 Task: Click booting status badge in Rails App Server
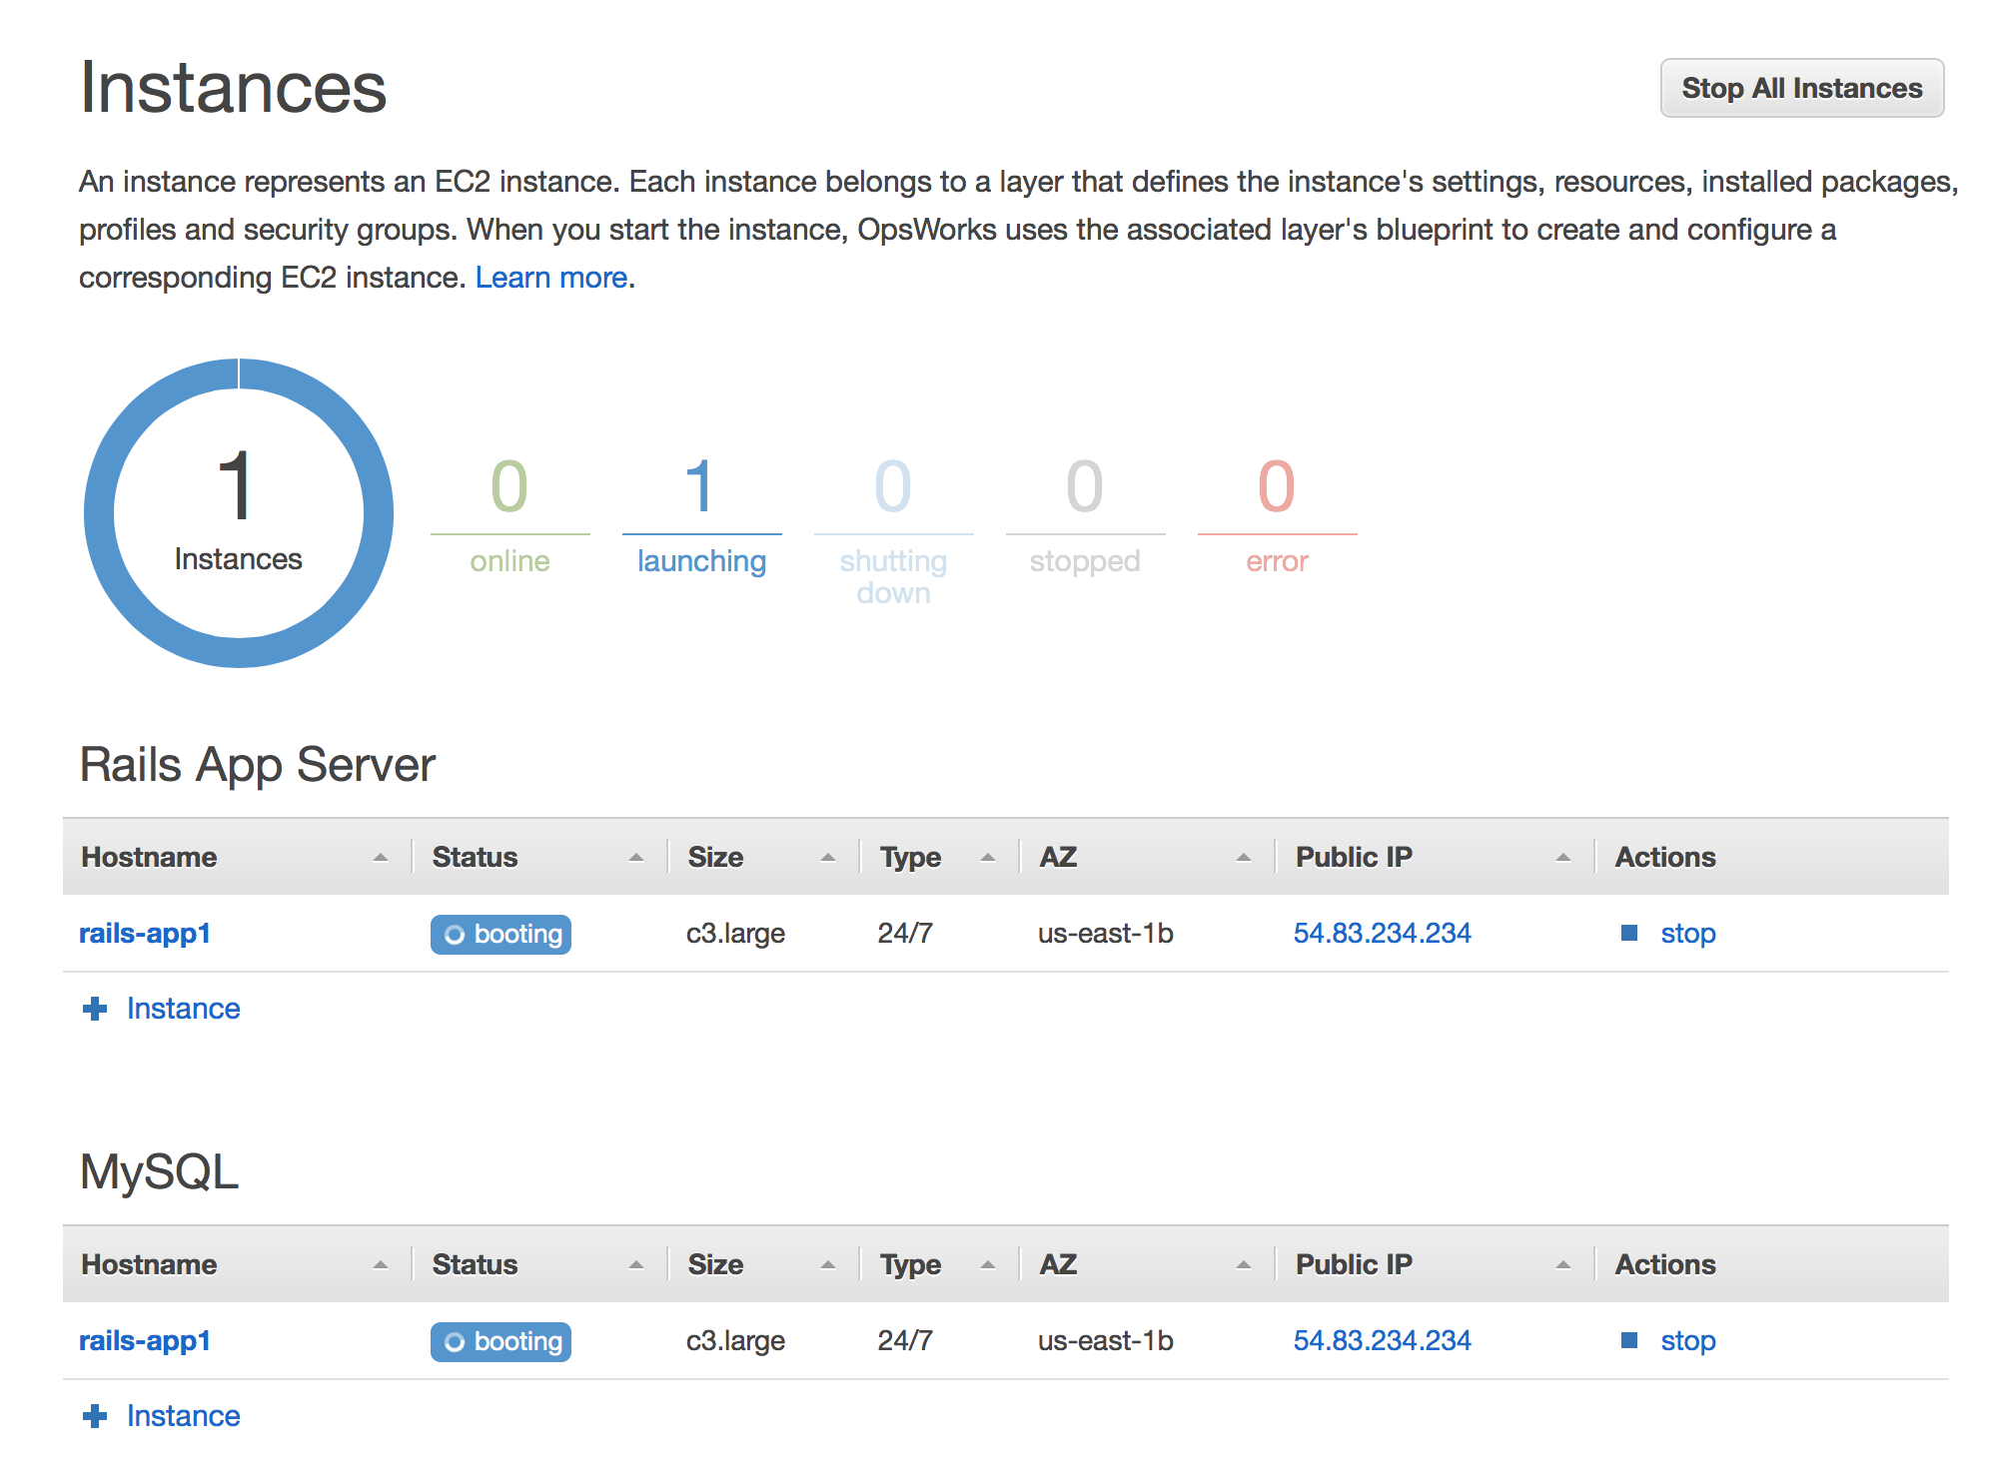(500, 934)
